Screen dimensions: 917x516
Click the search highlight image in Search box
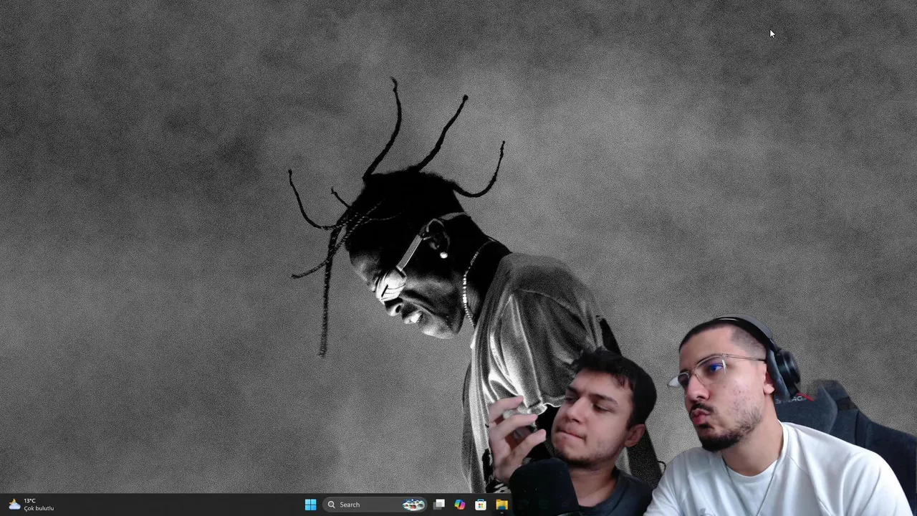point(413,505)
